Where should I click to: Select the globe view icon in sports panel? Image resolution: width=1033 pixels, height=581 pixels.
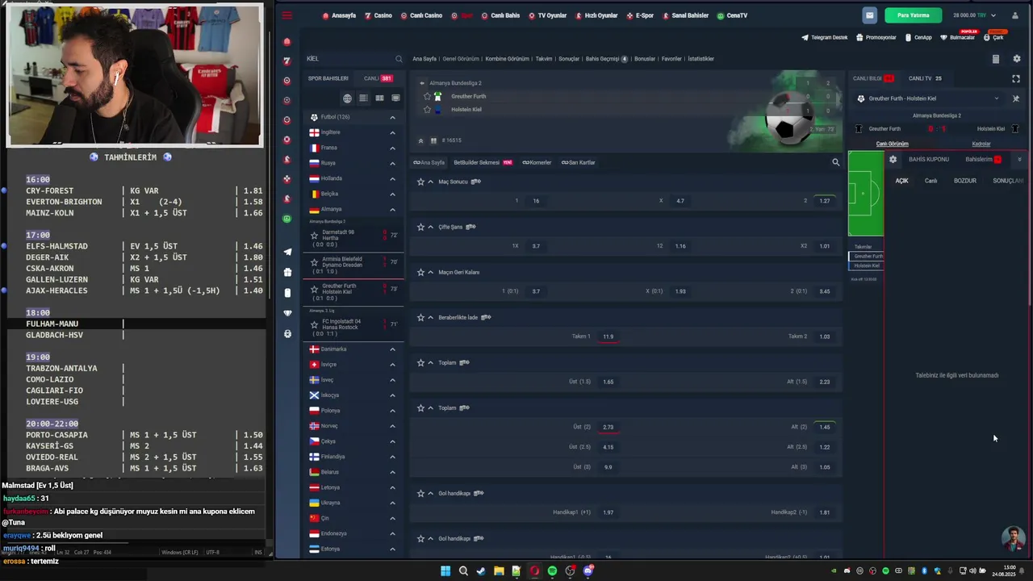347,98
